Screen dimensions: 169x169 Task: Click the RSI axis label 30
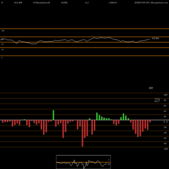coord(2,50)
